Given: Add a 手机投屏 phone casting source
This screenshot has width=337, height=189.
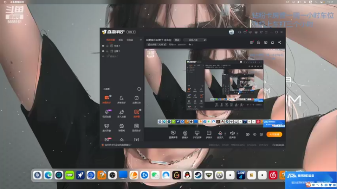Looking at the screenshot, I should (x=197, y=134).
